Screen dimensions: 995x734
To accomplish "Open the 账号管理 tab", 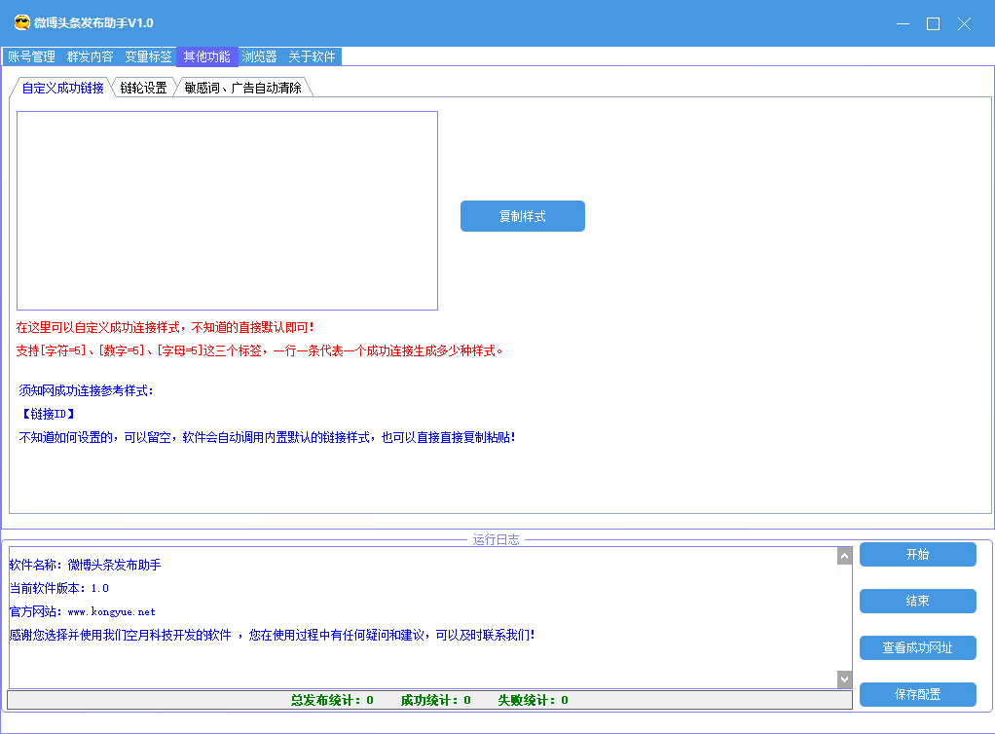I will click(32, 56).
